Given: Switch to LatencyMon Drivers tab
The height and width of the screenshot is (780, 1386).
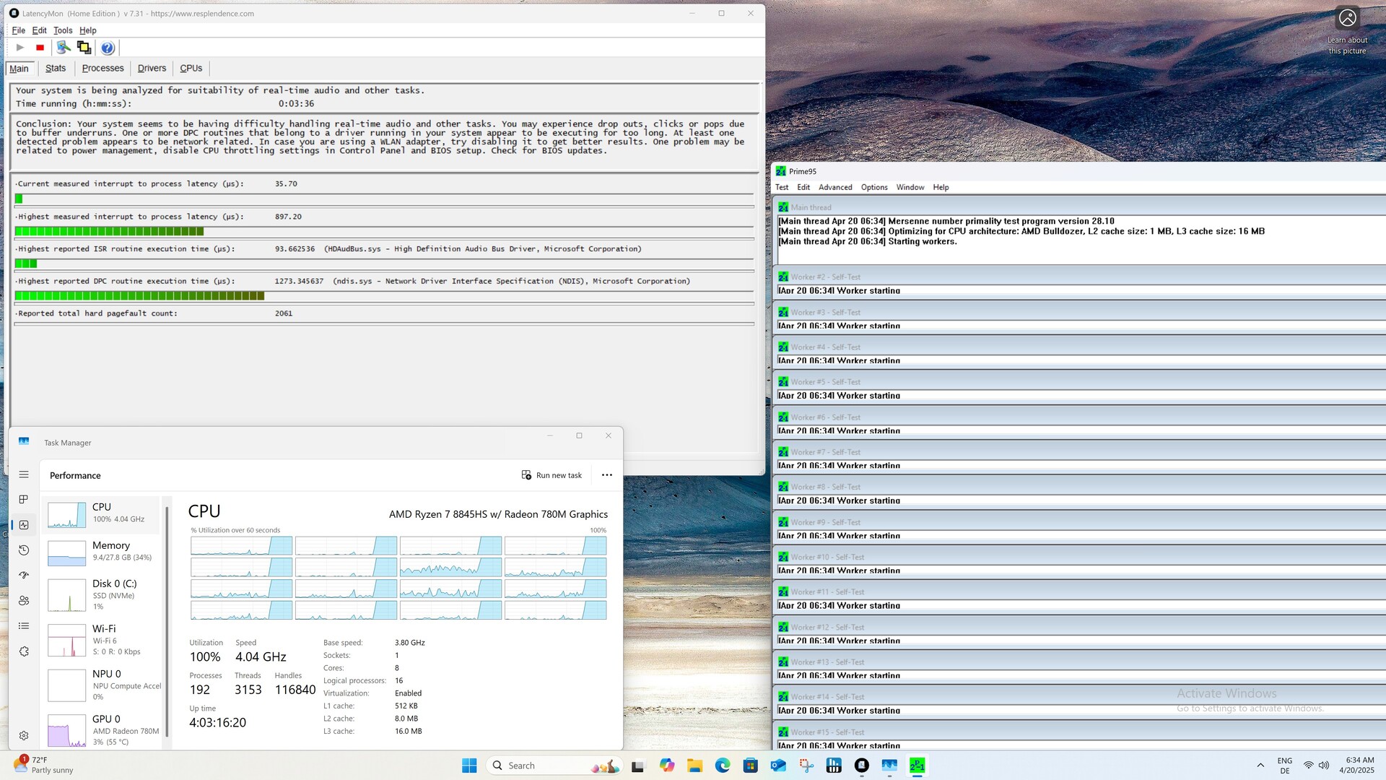Looking at the screenshot, I should point(152,69).
